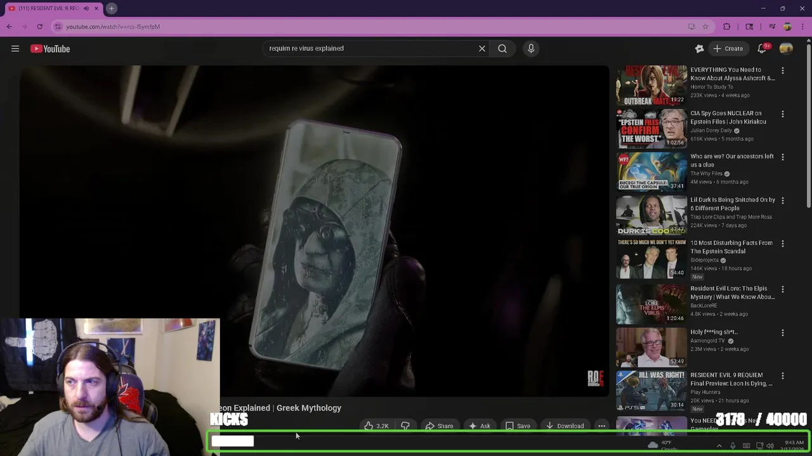
Task: Visit The Why Files channel
Action: [707, 174]
